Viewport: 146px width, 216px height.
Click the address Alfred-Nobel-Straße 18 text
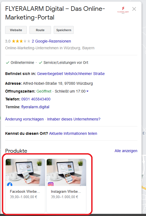(58, 83)
